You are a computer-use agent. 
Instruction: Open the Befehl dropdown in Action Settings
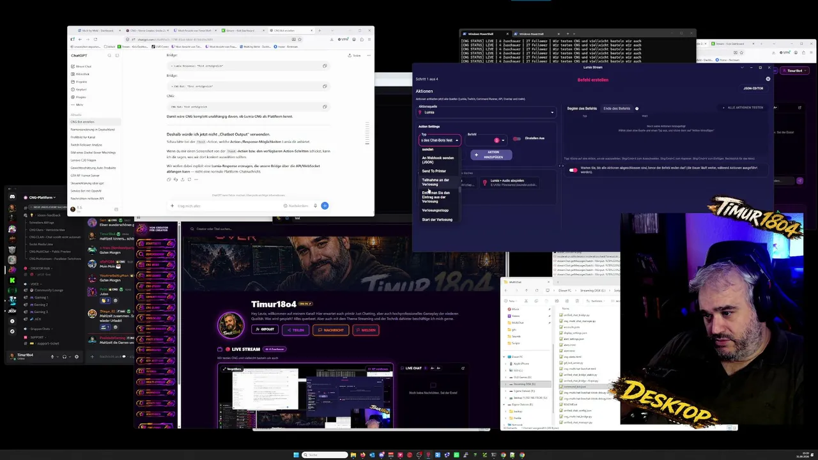tap(486, 140)
